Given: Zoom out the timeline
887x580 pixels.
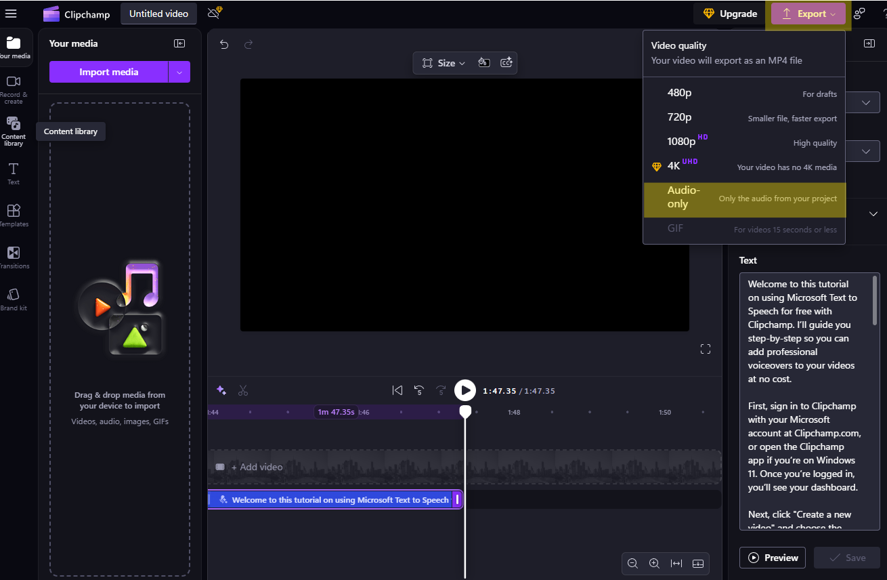Looking at the screenshot, I should pyautogui.click(x=632, y=563).
